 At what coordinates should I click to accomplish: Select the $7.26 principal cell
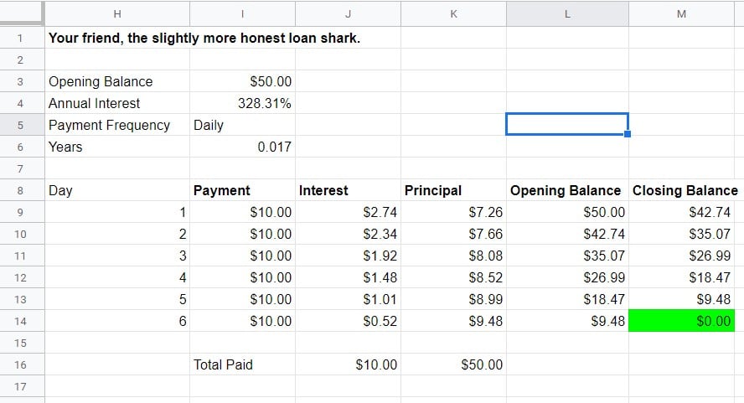[453, 213]
